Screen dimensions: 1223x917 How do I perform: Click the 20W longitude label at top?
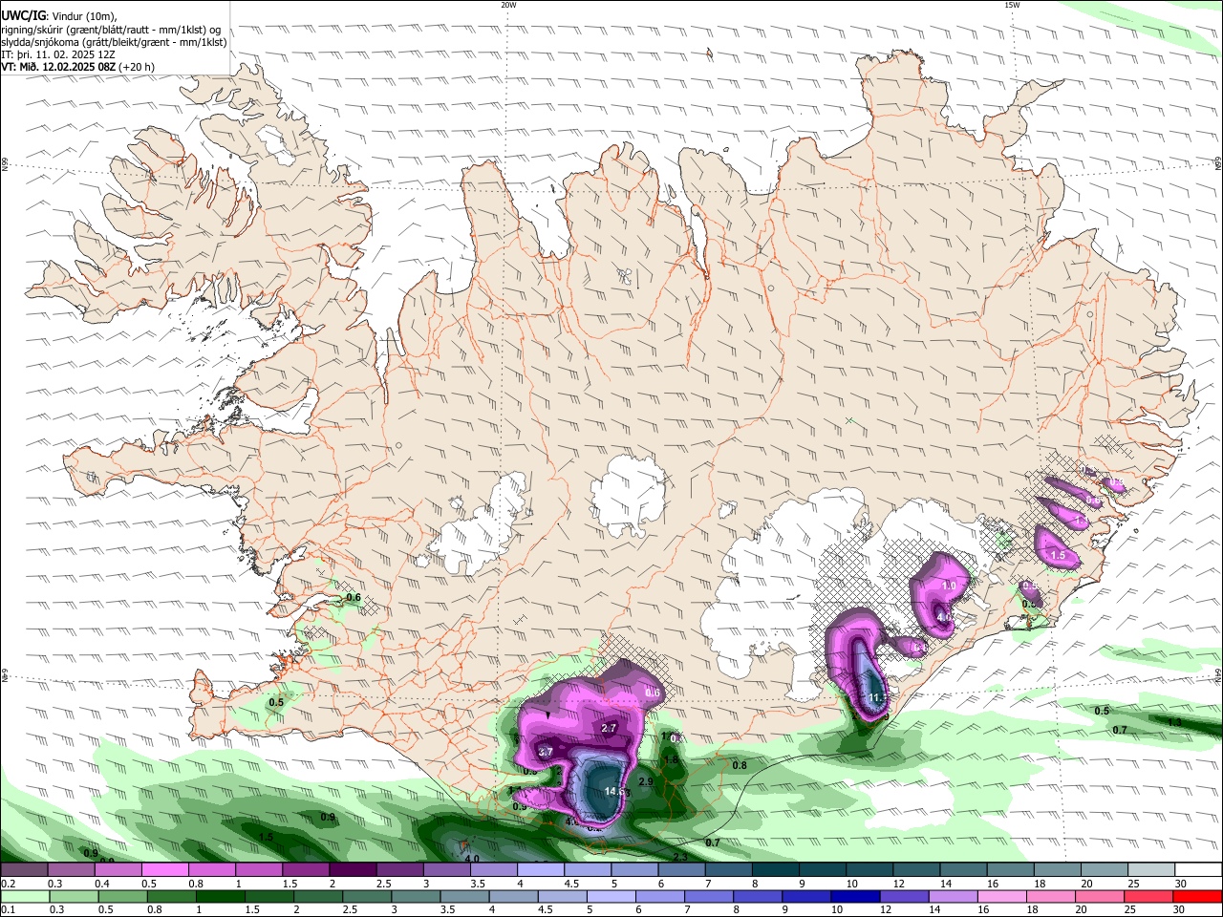click(x=508, y=5)
